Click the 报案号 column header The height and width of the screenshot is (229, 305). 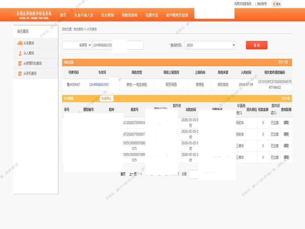pyautogui.click(x=135, y=110)
